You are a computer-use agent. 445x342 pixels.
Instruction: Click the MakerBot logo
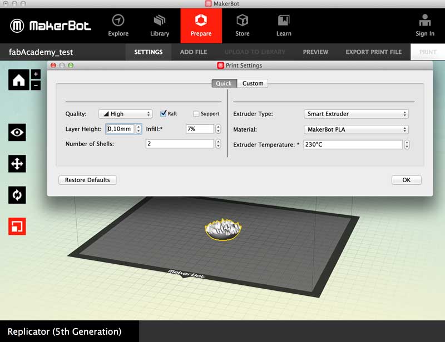click(x=51, y=26)
